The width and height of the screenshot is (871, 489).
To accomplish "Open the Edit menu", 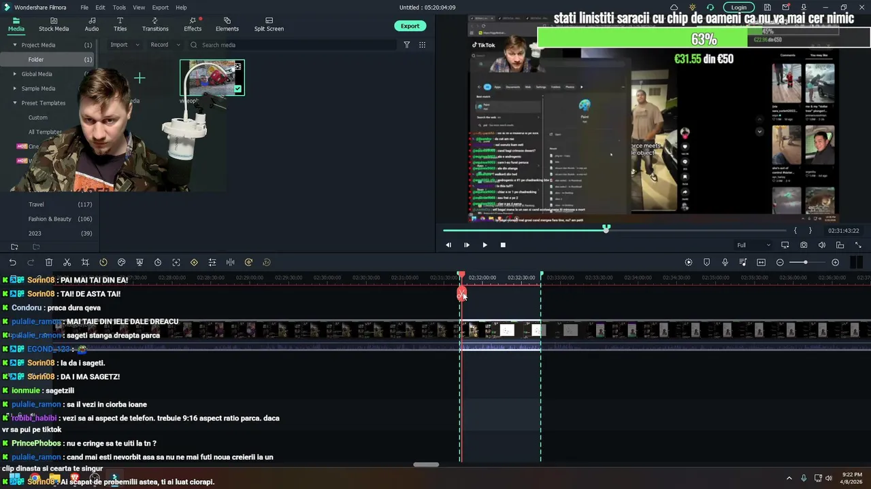I will click(100, 7).
